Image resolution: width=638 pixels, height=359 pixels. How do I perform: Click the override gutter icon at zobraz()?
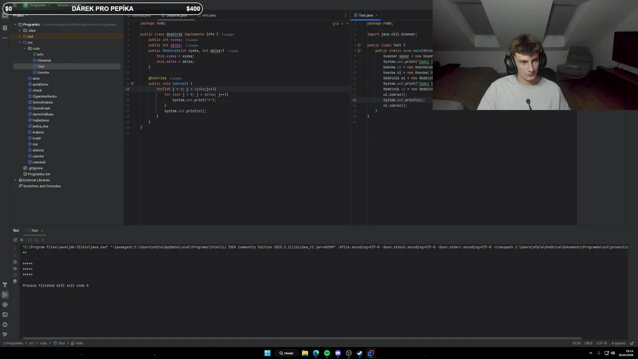pos(133,84)
